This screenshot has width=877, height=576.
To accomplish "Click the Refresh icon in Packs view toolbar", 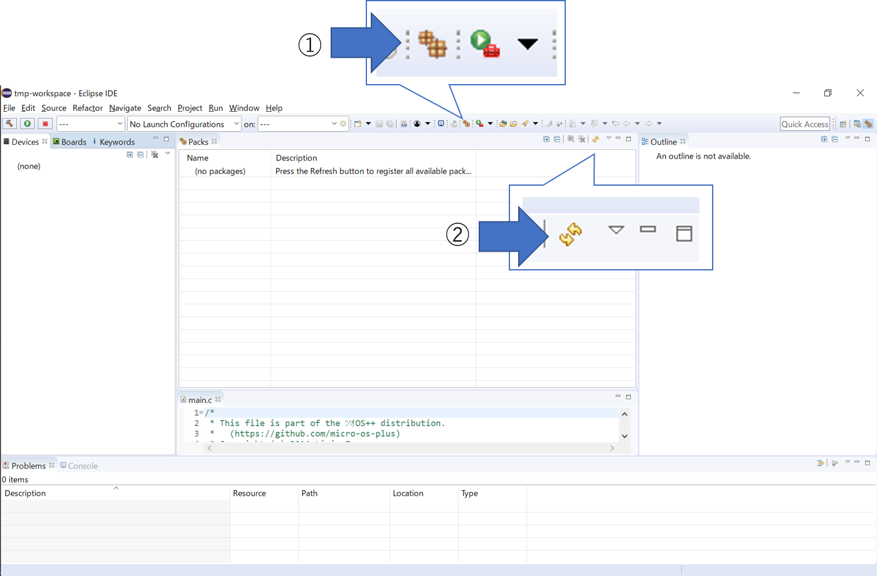I will (x=595, y=139).
